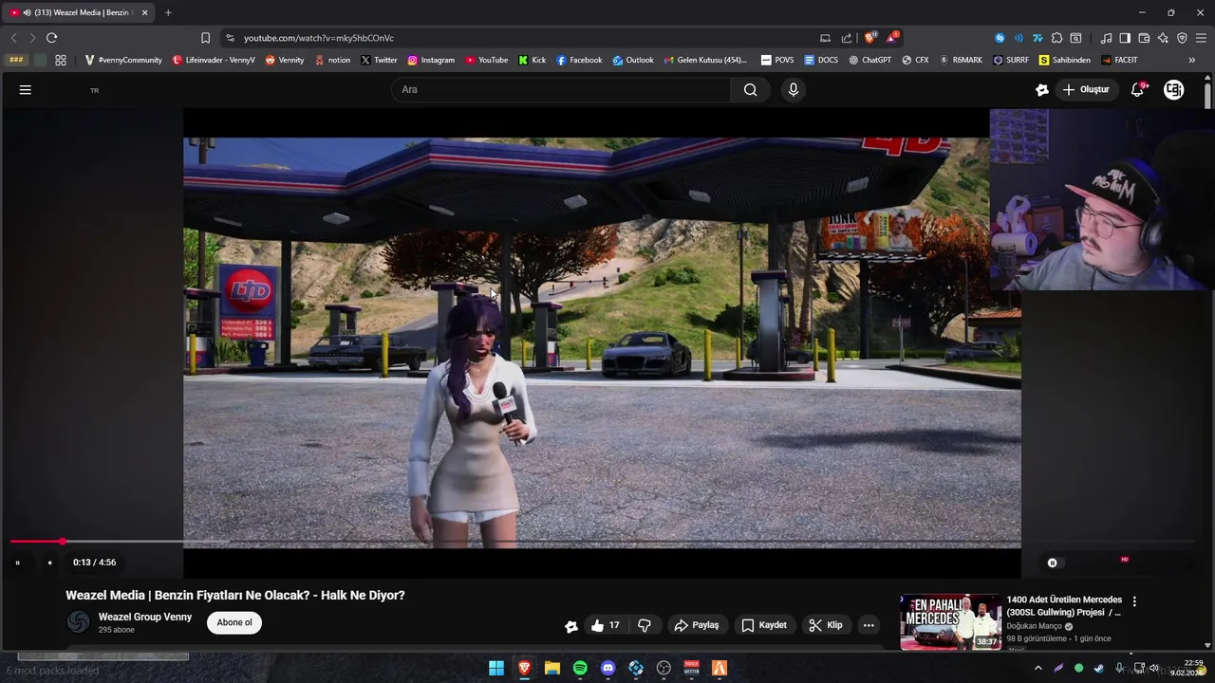Click the 'Oluştur' create button
Screen dimensions: 1215x683
coord(1086,89)
